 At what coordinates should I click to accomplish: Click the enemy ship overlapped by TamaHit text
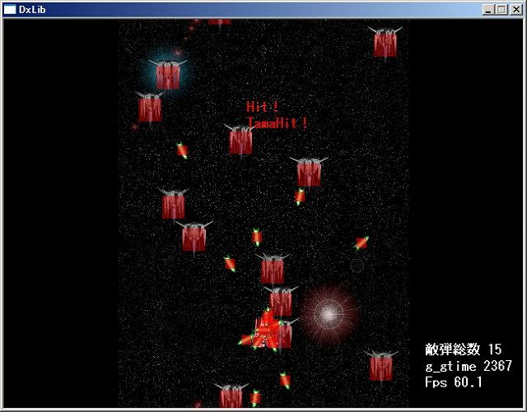point(240,140)
